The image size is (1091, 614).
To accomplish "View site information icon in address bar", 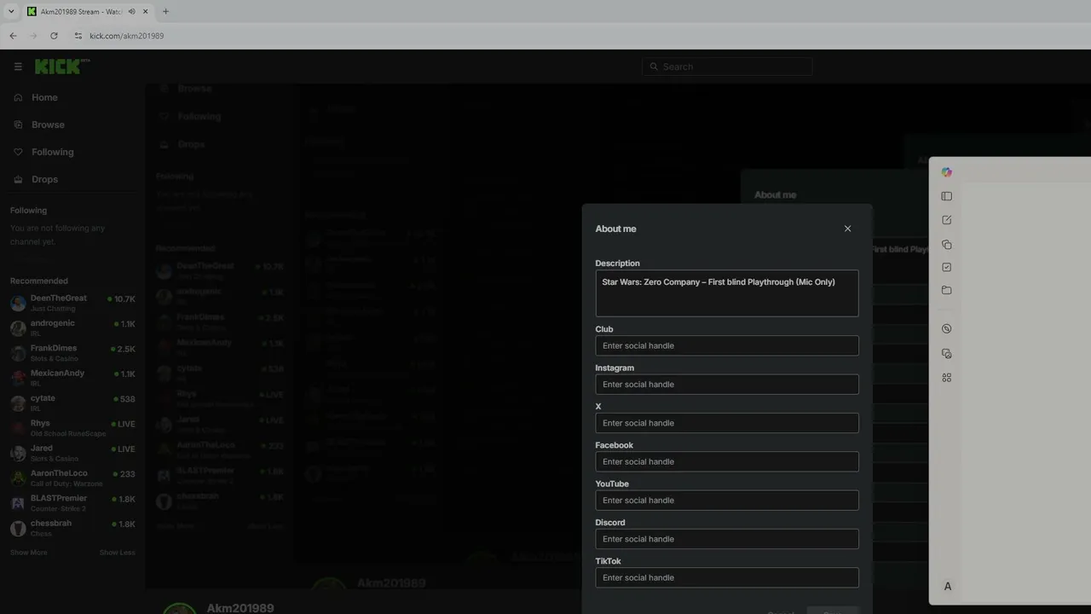I will [x=78, y=36].
